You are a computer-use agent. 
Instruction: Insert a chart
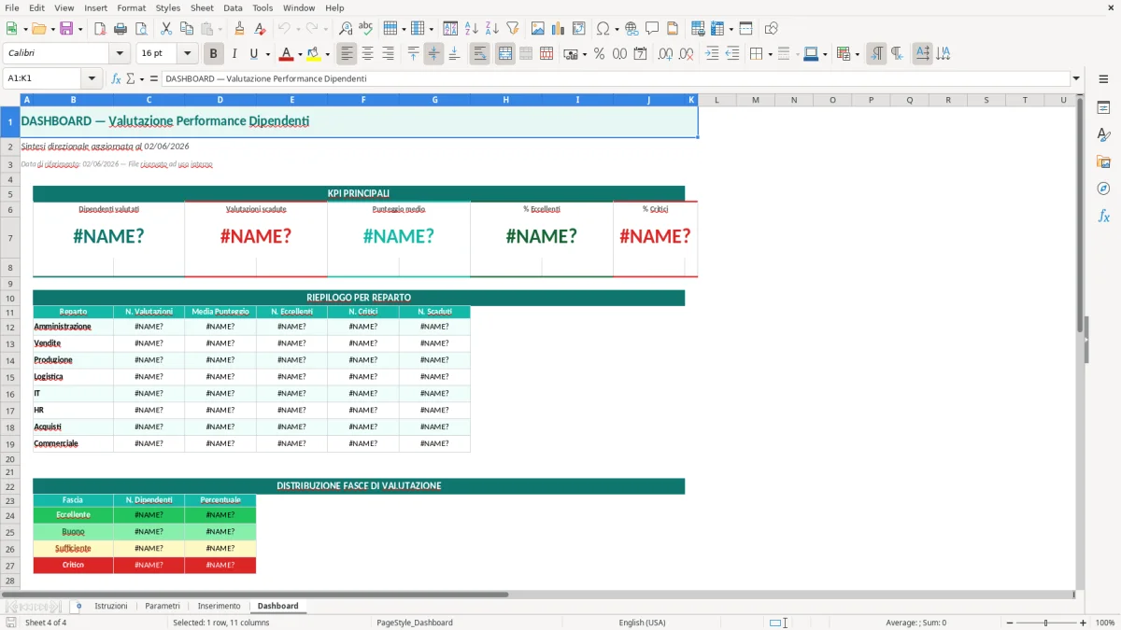click(x=559, y=29)
